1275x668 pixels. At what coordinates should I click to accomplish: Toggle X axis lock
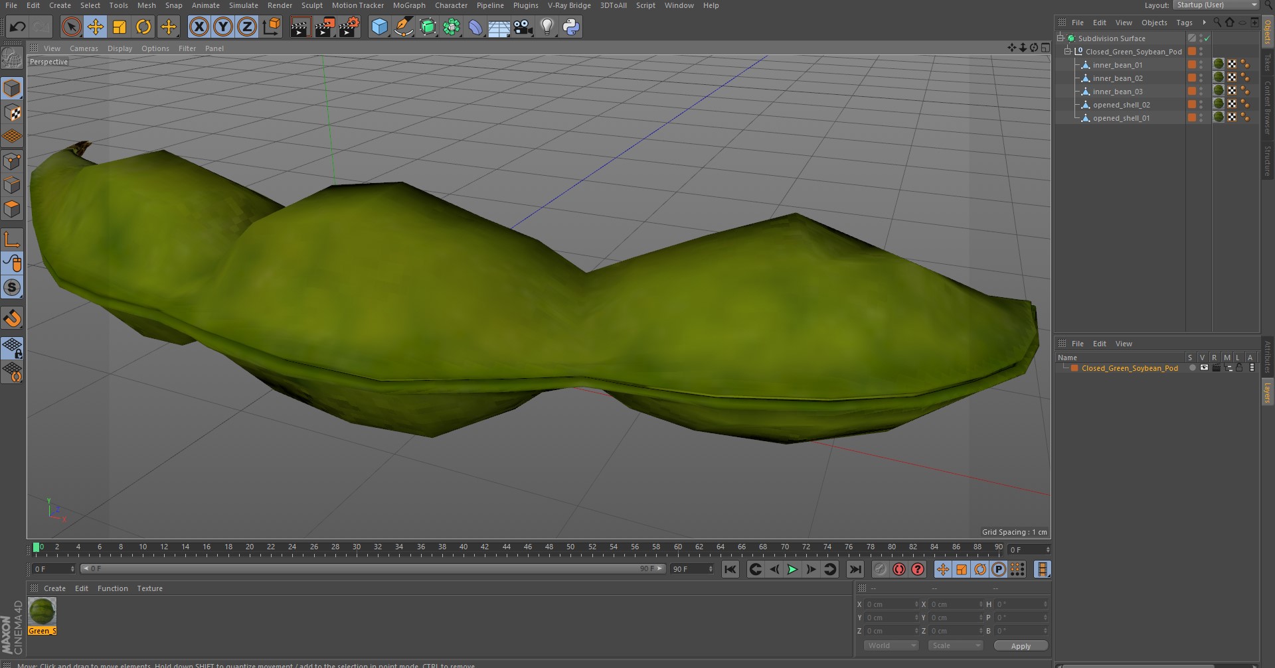pyautogui.click(x=199, y=27)
